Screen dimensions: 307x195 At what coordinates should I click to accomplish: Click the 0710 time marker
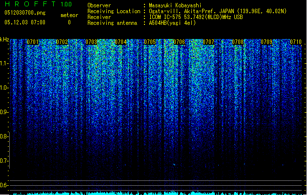pos(296,42)
